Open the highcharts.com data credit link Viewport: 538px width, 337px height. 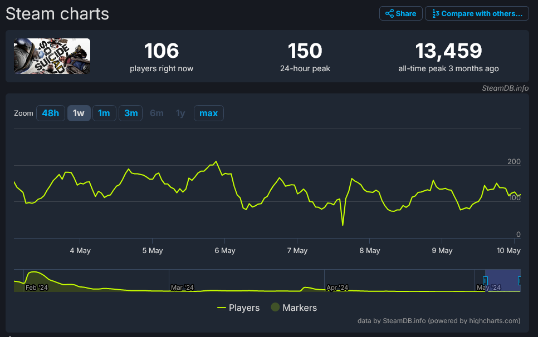point(439,320)
